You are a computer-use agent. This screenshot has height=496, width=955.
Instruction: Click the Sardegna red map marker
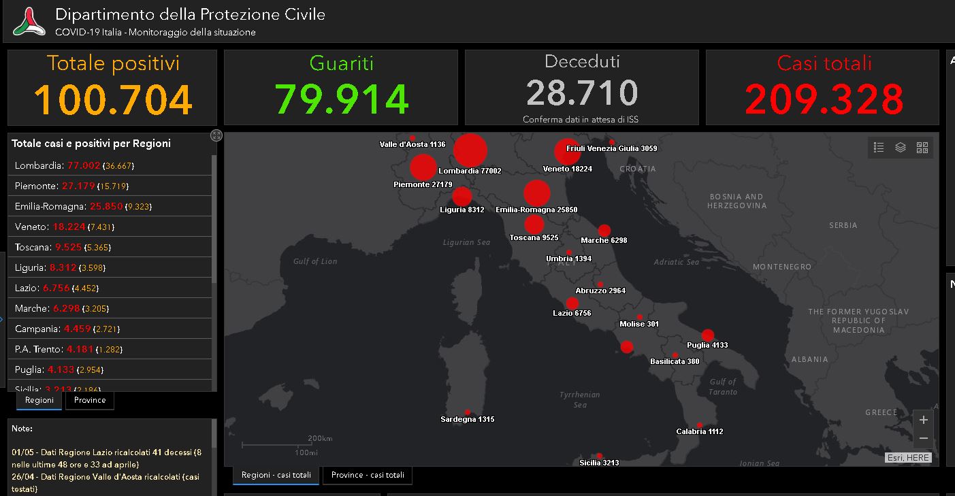coord(468,412)
